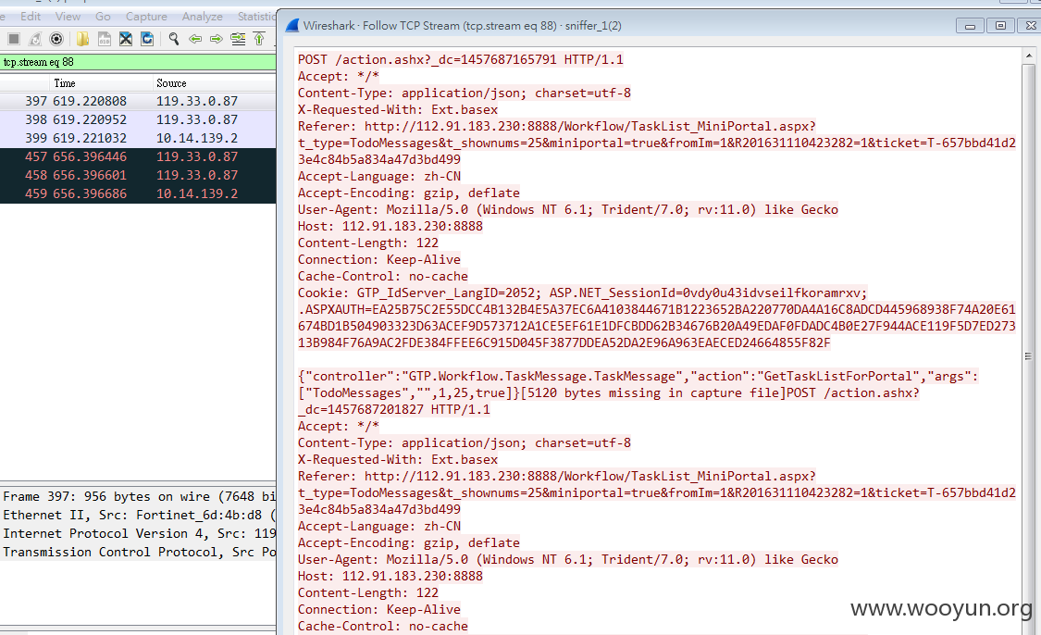Click the first 'Host: 112.91.183.230:8888' header line
Image resolution: width=1041 pixels, height=635 pixels.
(390, 226)
